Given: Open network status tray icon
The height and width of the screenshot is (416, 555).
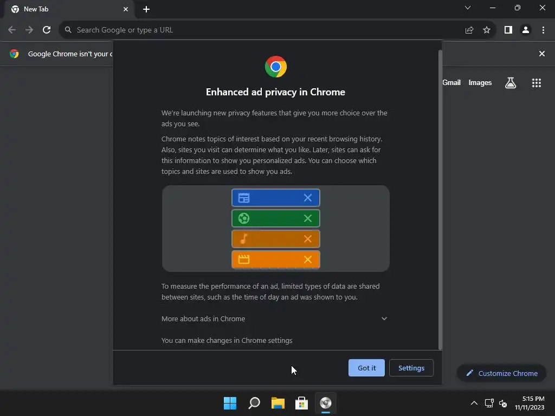Looking at the screenshot, I should pos(489,403).
